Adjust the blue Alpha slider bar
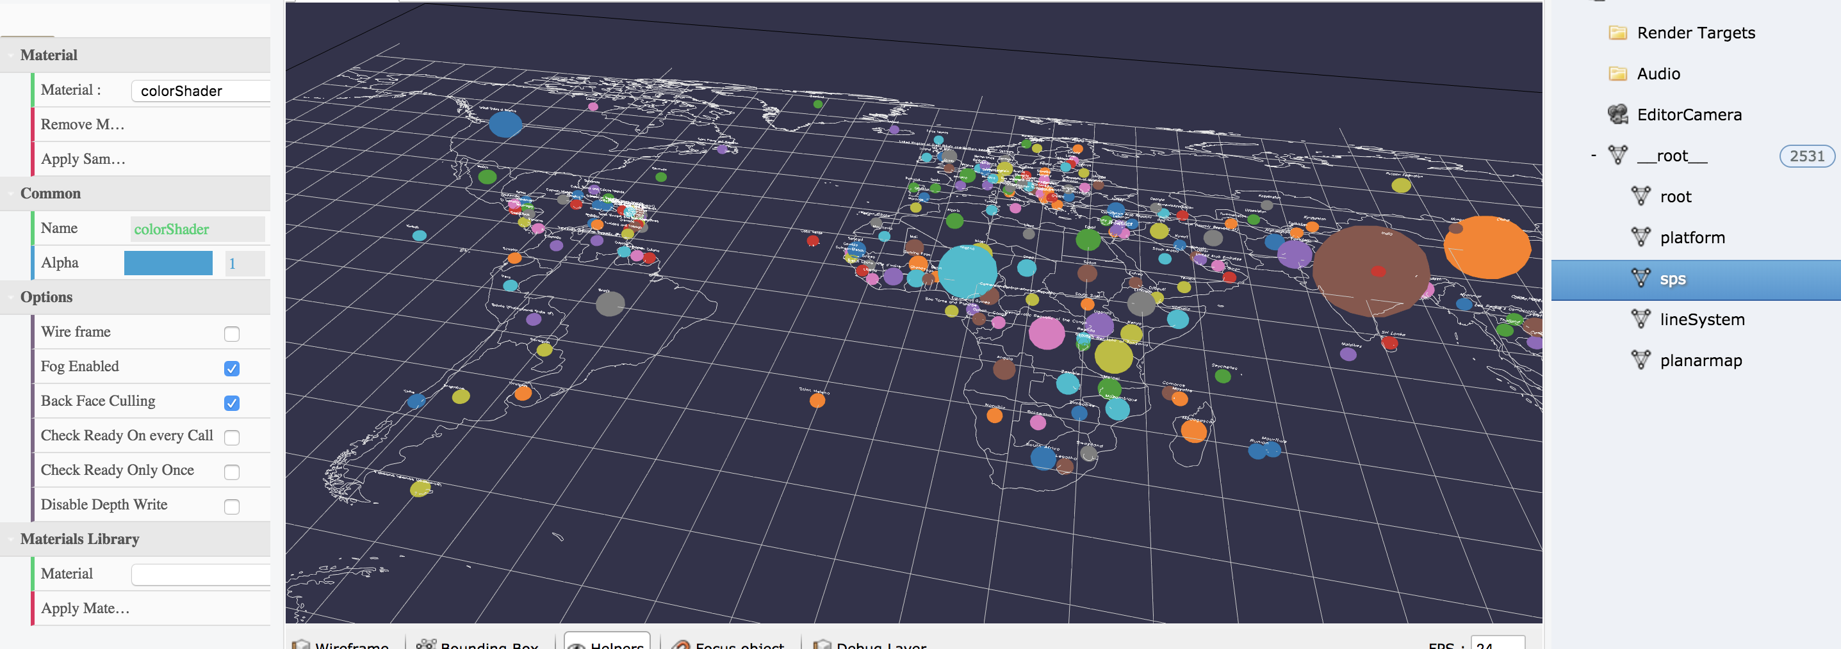Screen dimensions: 1841x649 point(168,263)
